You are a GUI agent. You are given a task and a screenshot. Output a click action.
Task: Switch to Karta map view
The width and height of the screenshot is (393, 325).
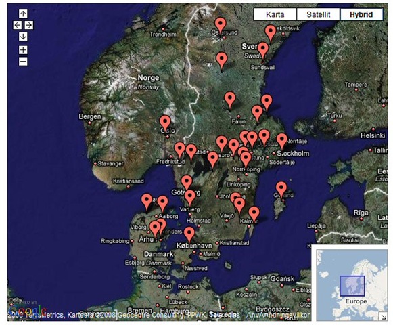pyautogui.click(x=275, y=14)
